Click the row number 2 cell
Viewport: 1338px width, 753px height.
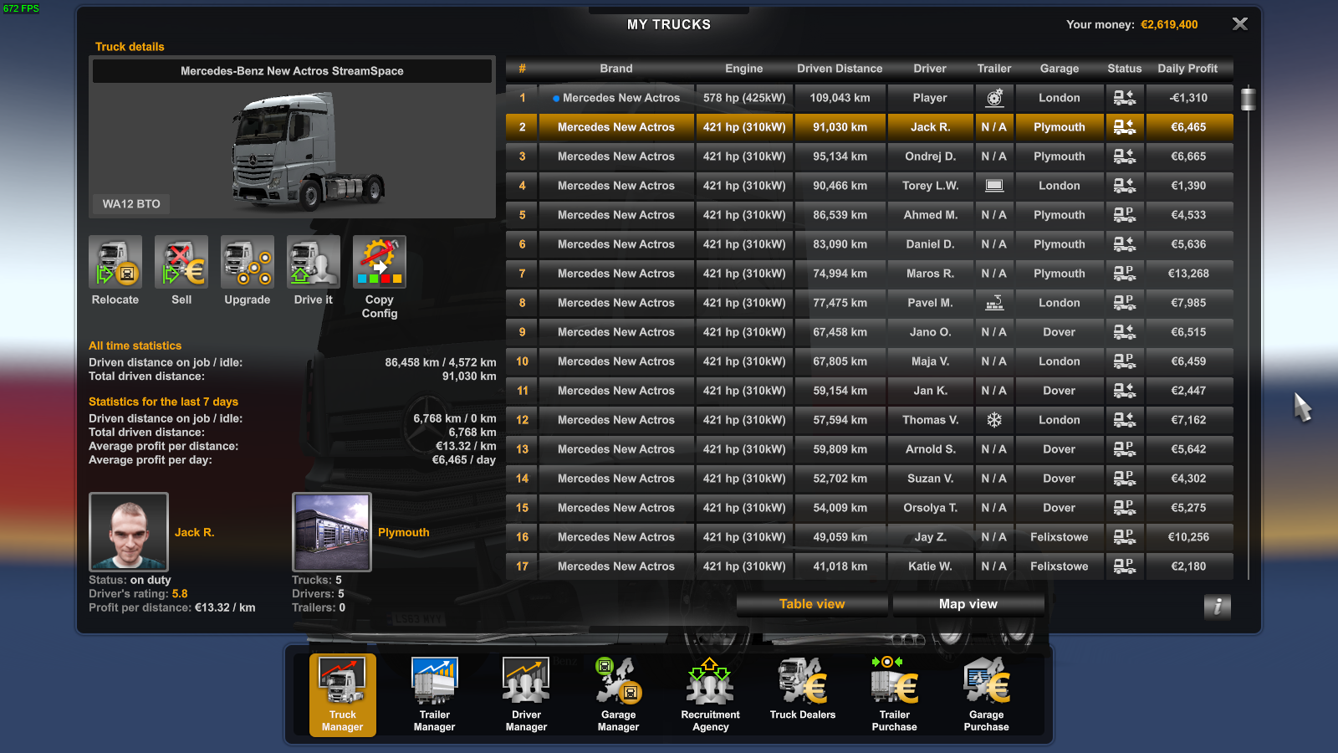click(522, 127)
